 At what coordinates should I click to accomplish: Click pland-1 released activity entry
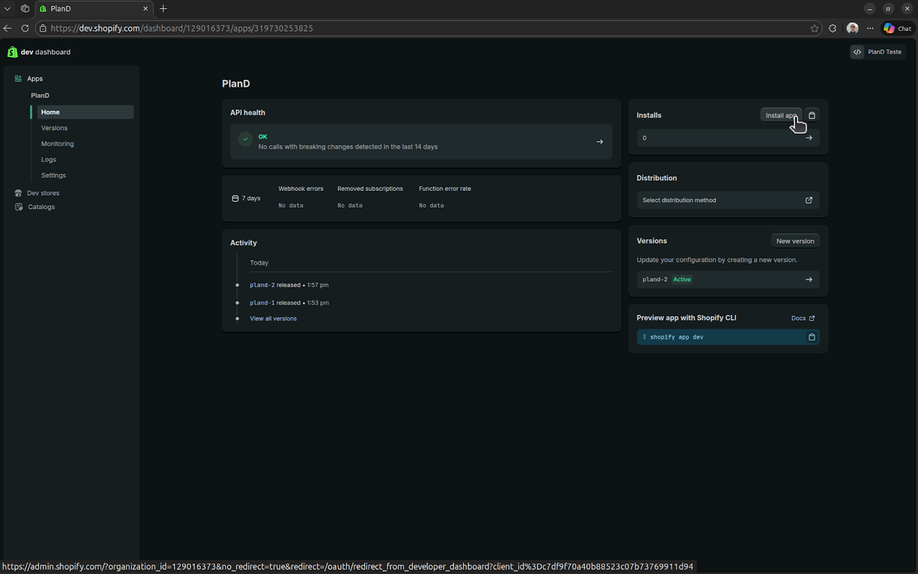click(289, 303)
